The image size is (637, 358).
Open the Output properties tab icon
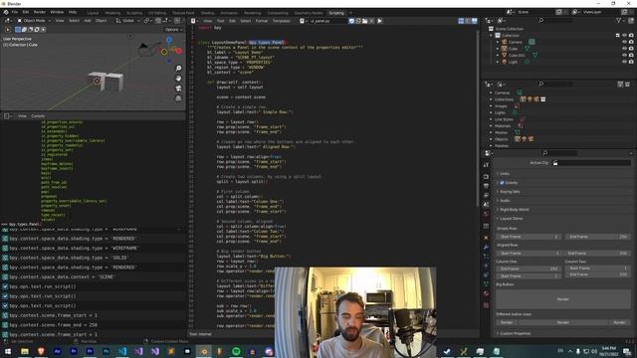point(486,186)
